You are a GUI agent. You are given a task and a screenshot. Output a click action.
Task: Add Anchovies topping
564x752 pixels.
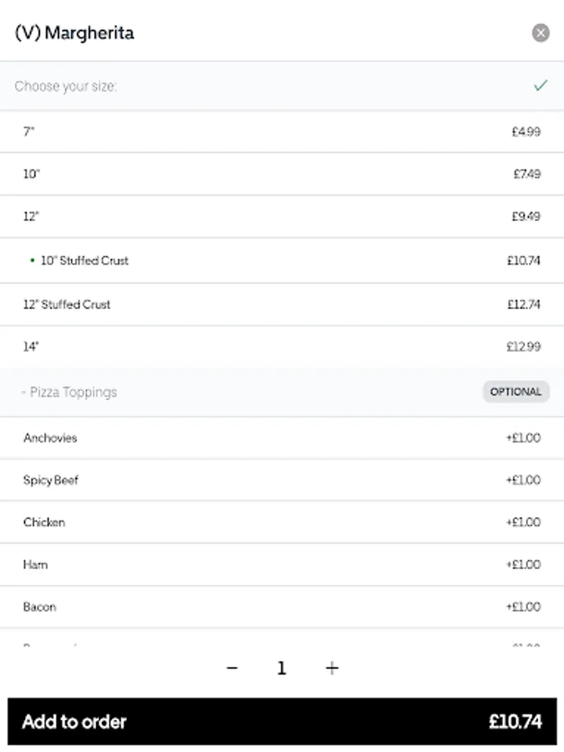282,438
